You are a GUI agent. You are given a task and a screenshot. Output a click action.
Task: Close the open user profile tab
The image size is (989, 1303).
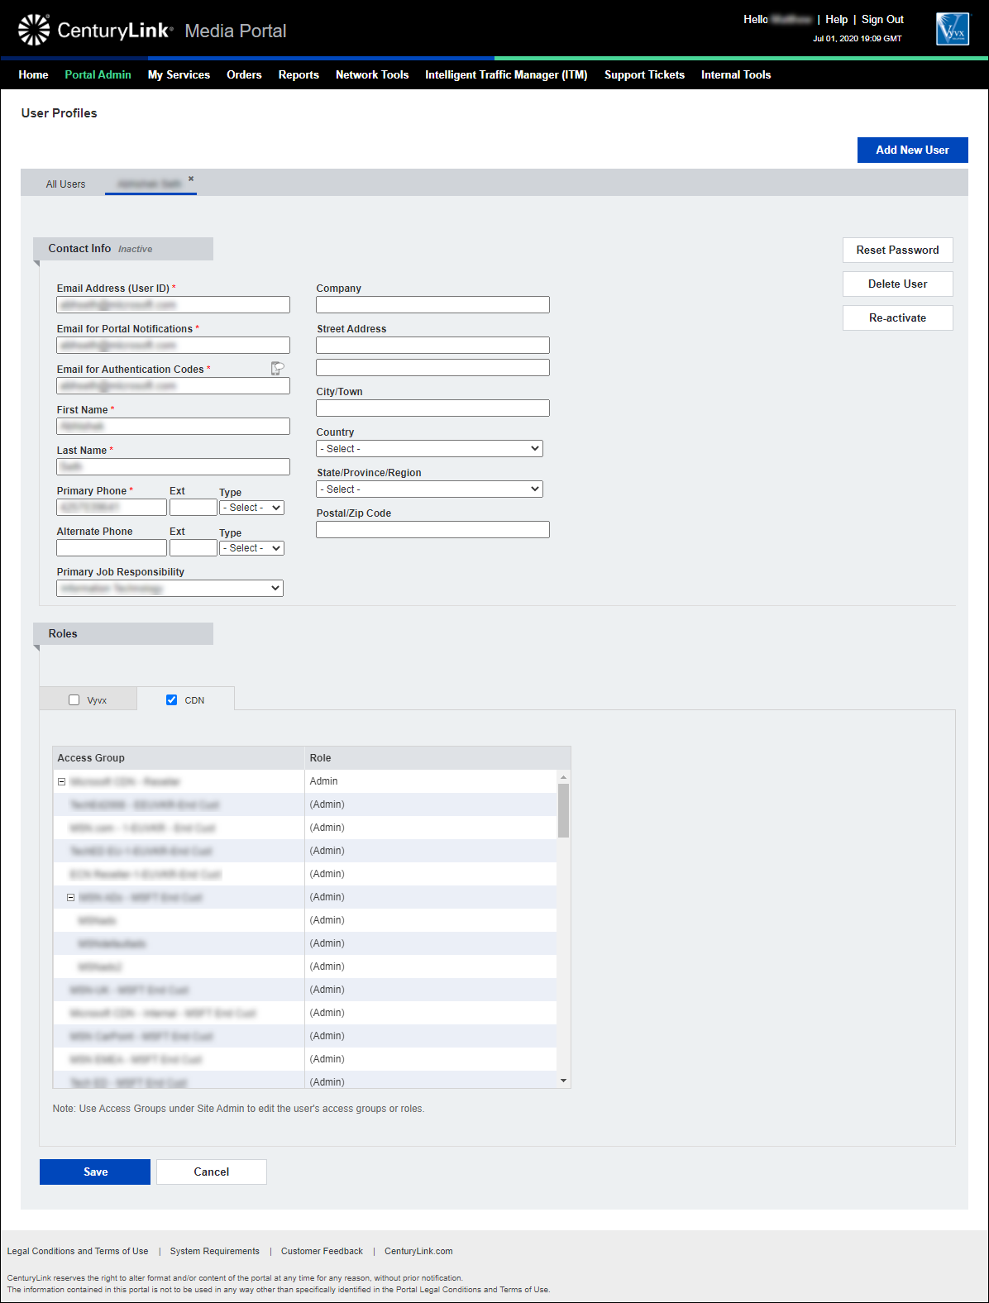pos(191,179)
